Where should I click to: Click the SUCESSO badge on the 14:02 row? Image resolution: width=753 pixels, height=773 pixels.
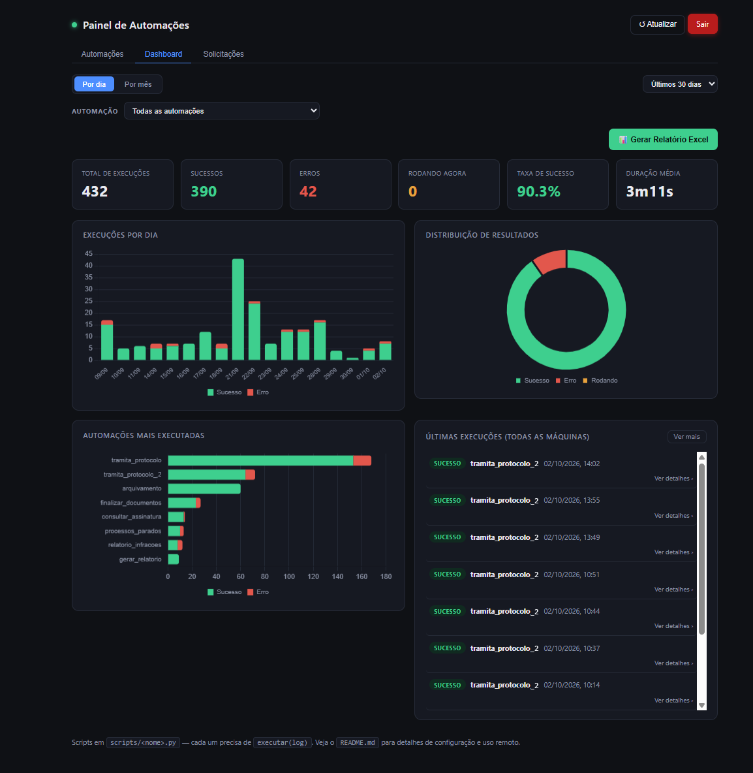447,464
